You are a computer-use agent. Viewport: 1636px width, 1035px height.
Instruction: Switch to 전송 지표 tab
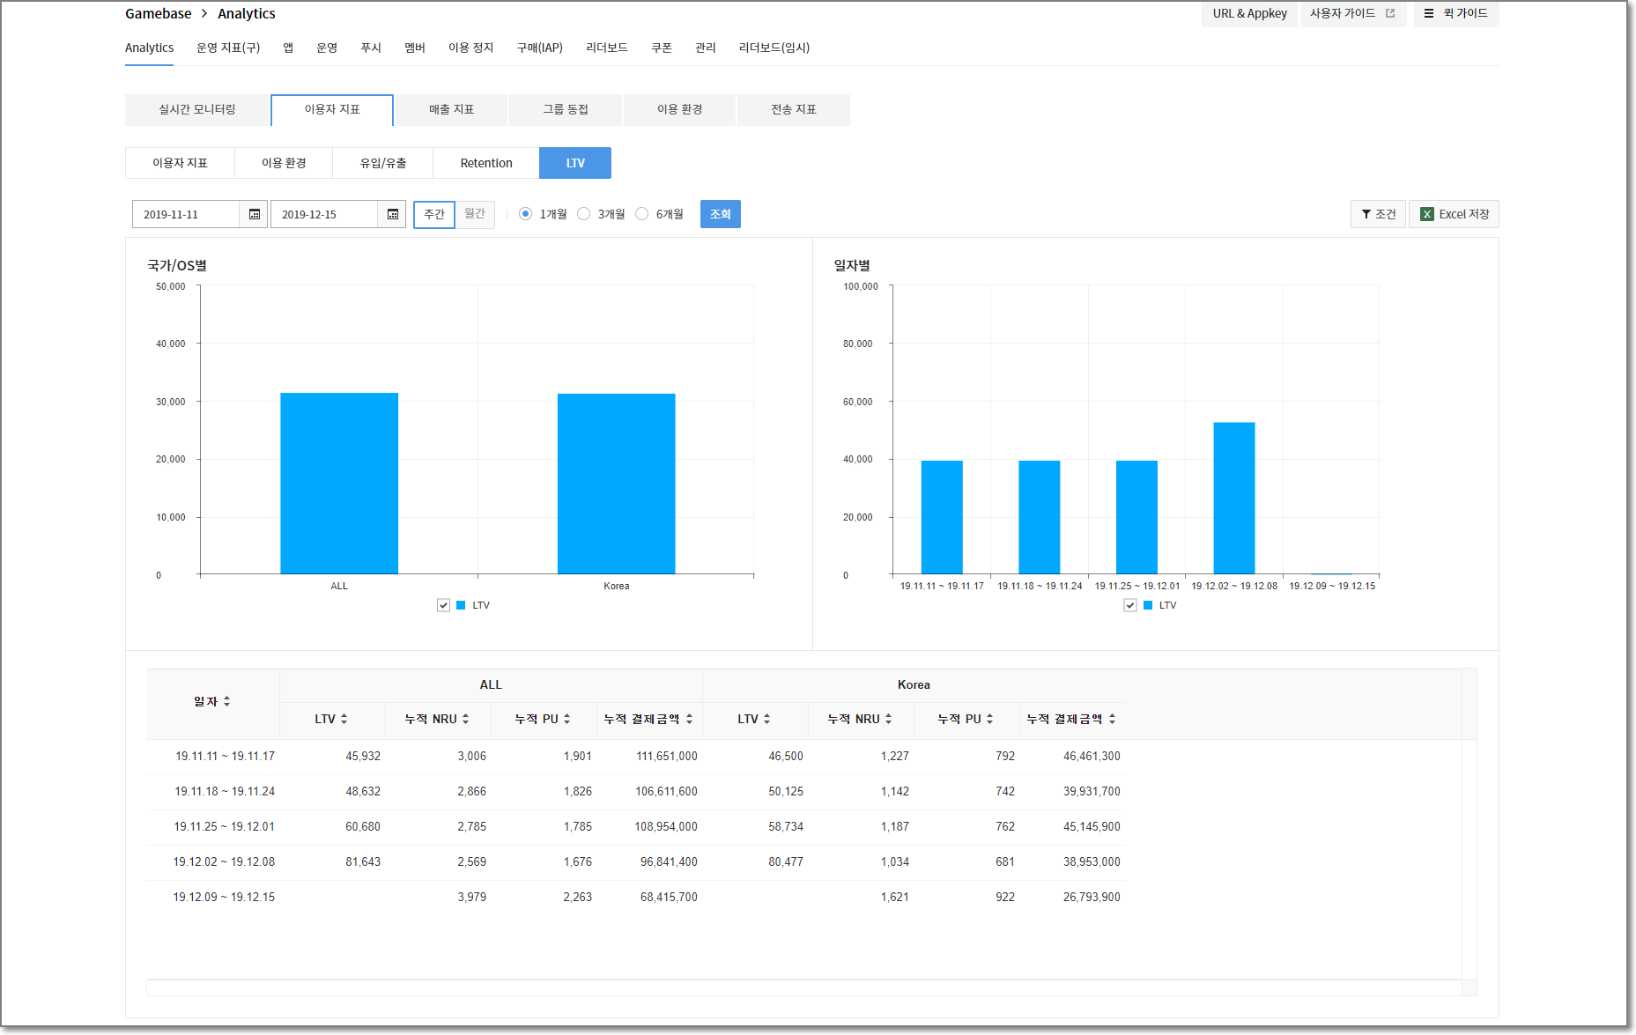tap(794, 109)
